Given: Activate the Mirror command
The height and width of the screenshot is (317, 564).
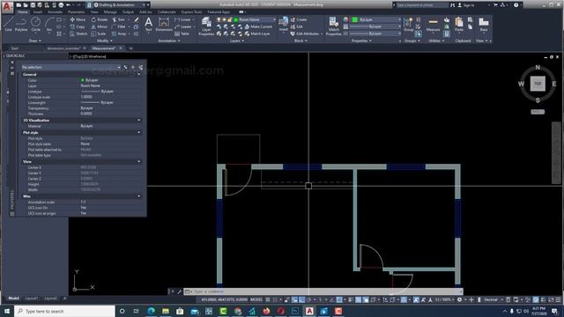Looking at the screenshot, I should (x=100, y=26).
